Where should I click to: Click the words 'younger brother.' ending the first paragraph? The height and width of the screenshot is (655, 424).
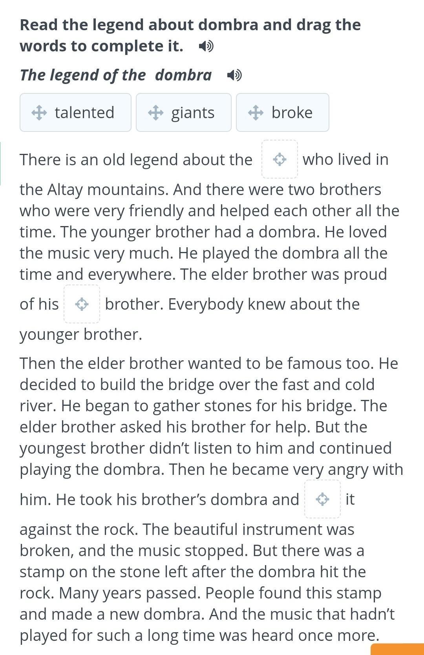click(x=81, y=334)
